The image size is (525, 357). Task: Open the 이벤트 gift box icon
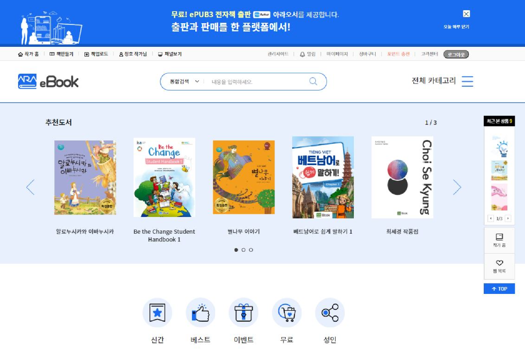(243, 312)
